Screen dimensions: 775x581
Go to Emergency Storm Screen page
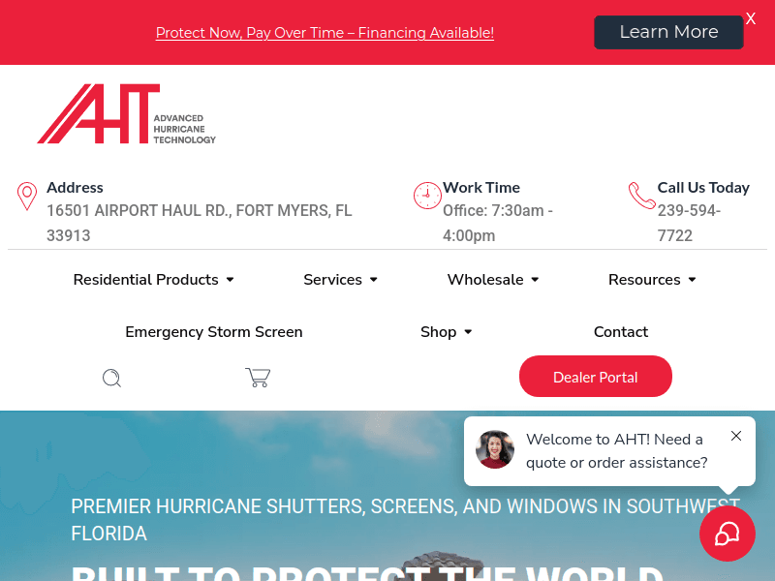[x=214, y=332]
